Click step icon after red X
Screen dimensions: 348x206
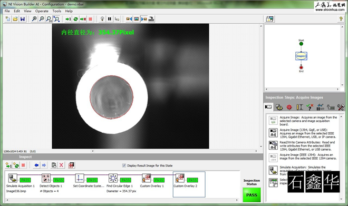click(71, 165)
